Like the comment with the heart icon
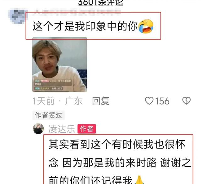The image size is (201, 184). (x=149, y=101)
